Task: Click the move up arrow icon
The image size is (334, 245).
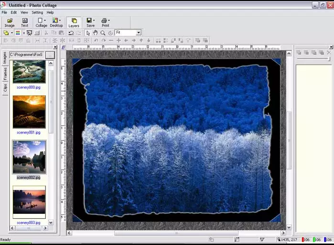Action: coord(141,40)
